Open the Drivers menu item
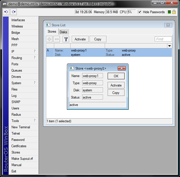This screenshot has width=180, height=177. pos(24,77)
